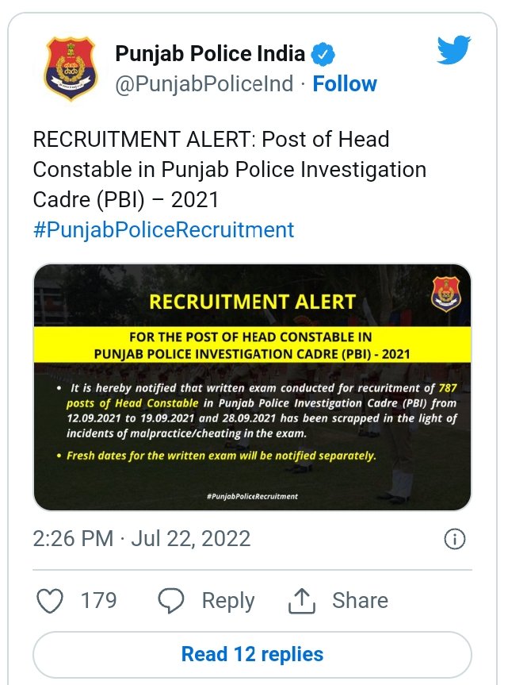
Task: Click the police emblem inside the image
Action: (445, 294)
